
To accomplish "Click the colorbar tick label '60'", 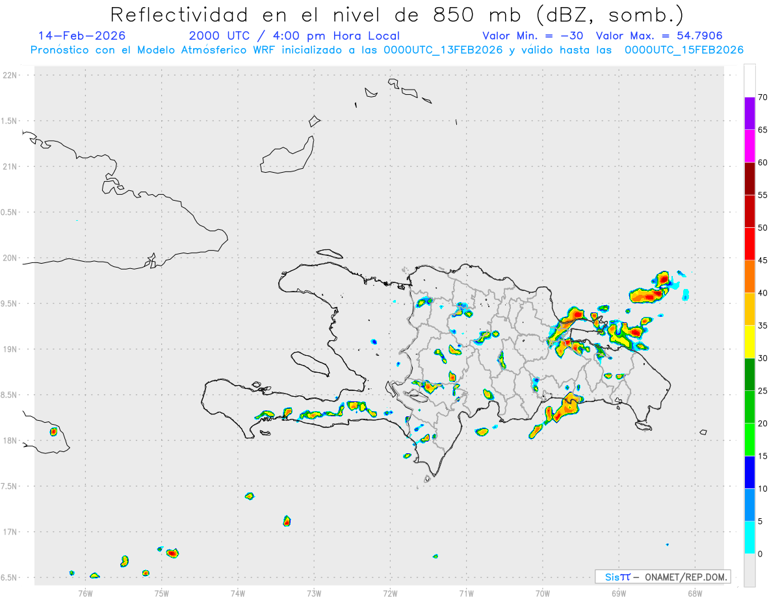I will point(762,162).
